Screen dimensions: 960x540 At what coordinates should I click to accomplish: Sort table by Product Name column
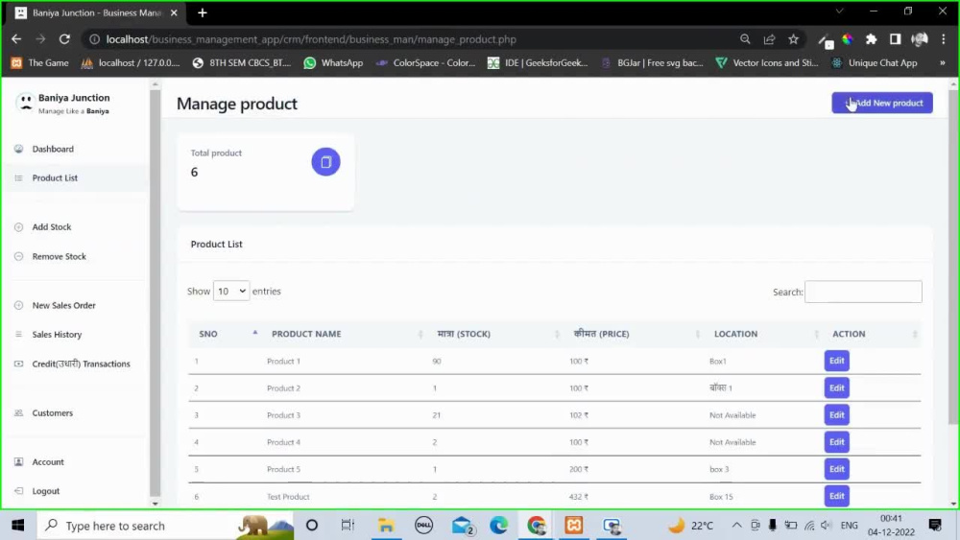345,334
